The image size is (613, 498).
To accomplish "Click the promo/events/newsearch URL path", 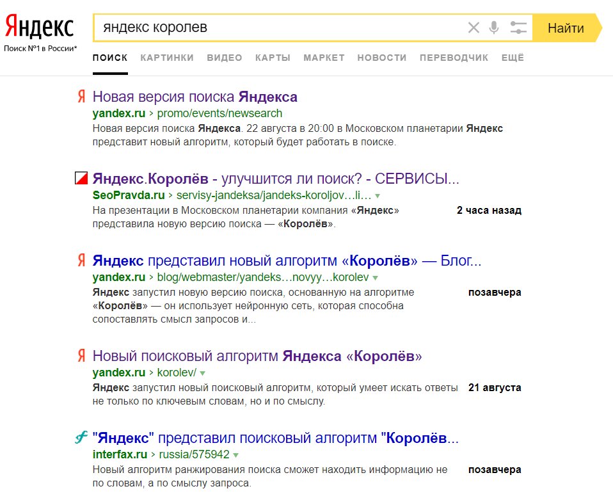I will (219, 113).
